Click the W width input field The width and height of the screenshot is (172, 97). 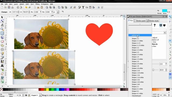coord(15,12)
